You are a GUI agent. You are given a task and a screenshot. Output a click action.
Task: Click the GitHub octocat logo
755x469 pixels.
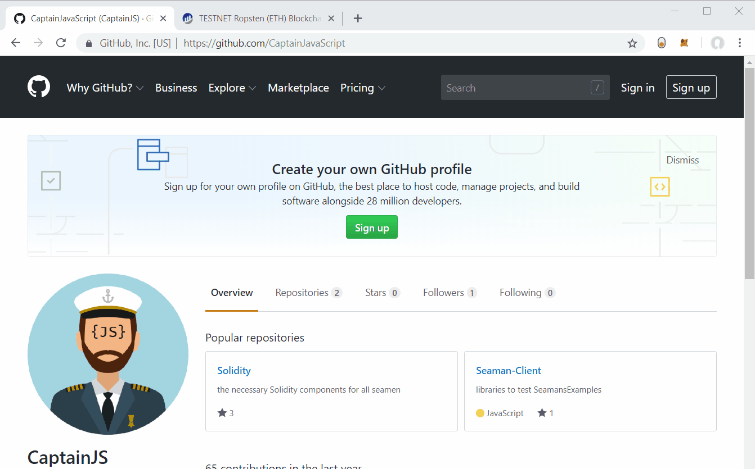(39, 87)
